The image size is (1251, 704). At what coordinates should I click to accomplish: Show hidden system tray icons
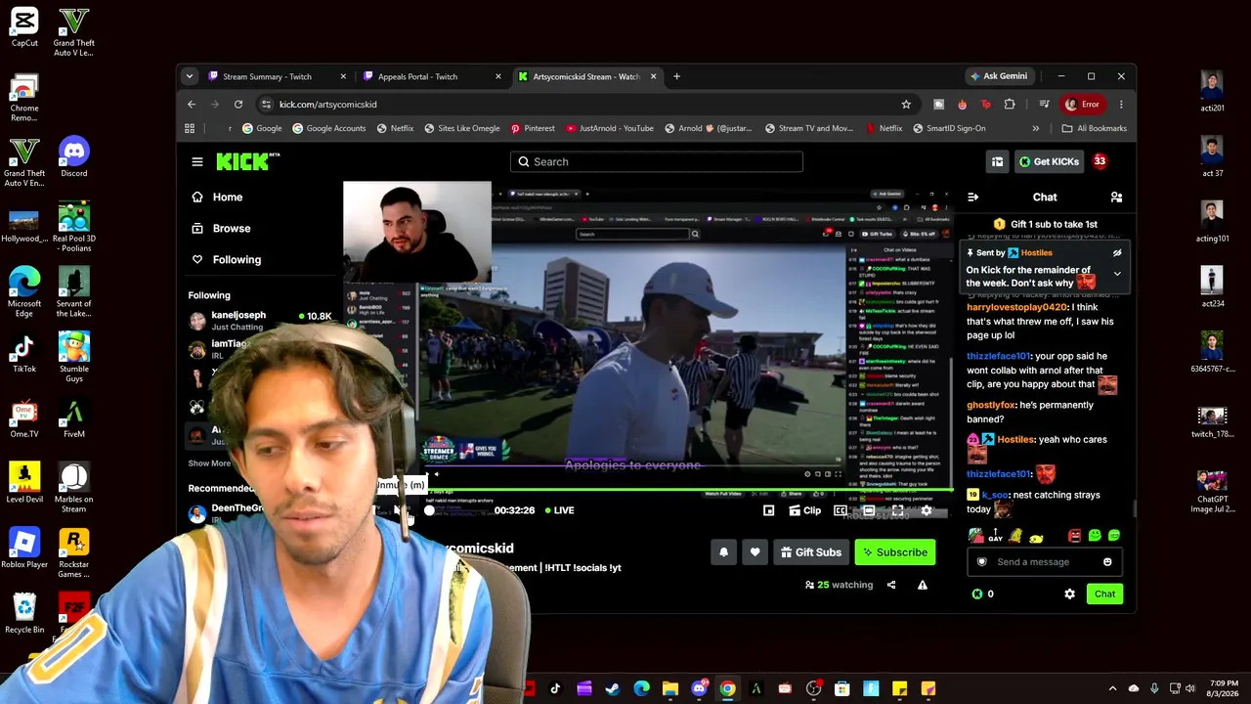(1112, 689)
